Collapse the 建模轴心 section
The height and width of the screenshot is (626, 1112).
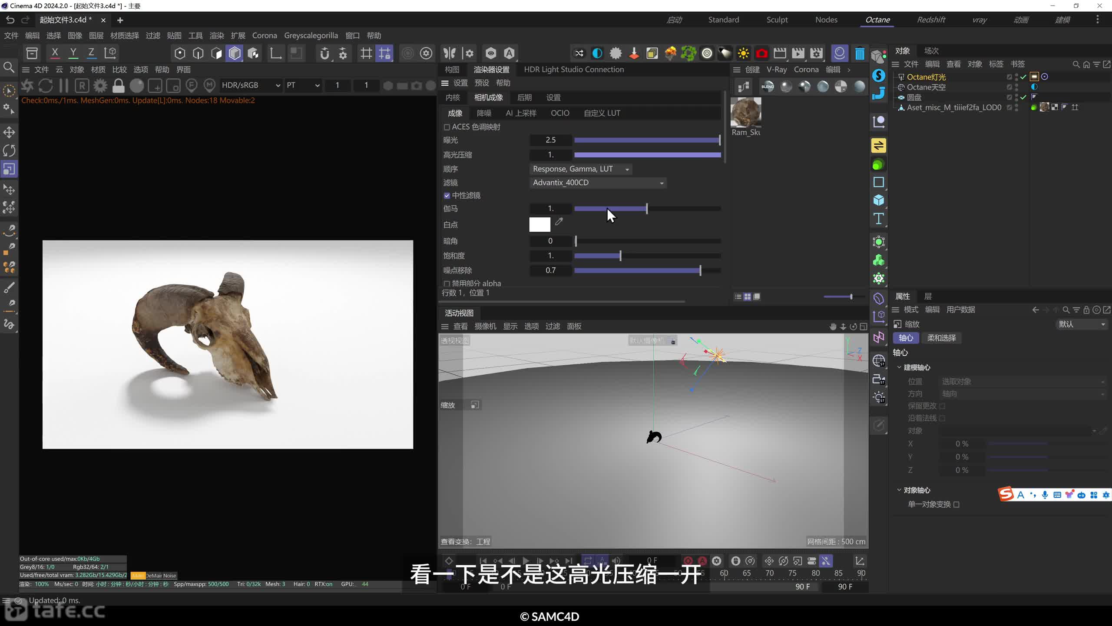(x=899, y=367)
